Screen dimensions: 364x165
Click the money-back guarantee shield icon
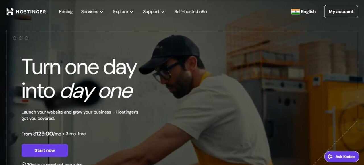24,164
